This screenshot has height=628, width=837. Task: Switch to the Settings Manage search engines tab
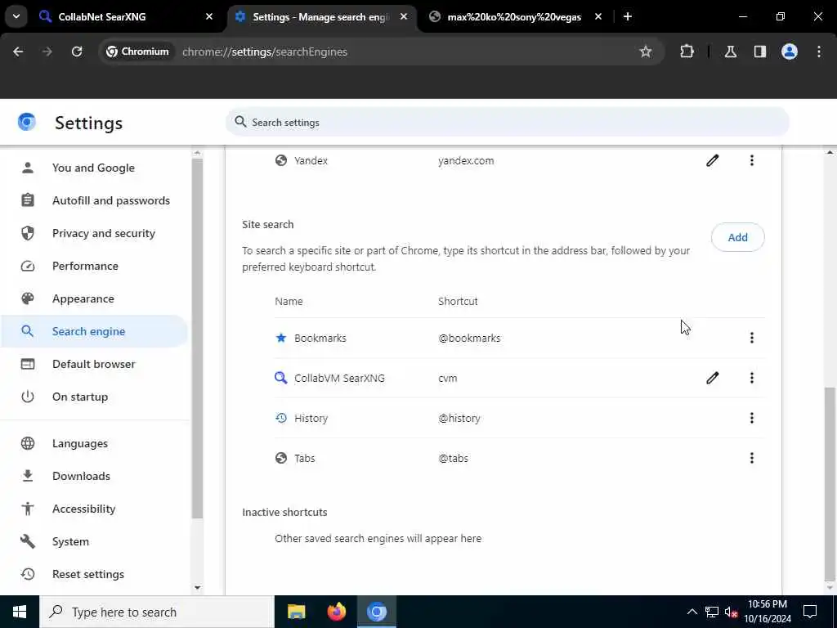pyautogui.click(x=322, y=17)
